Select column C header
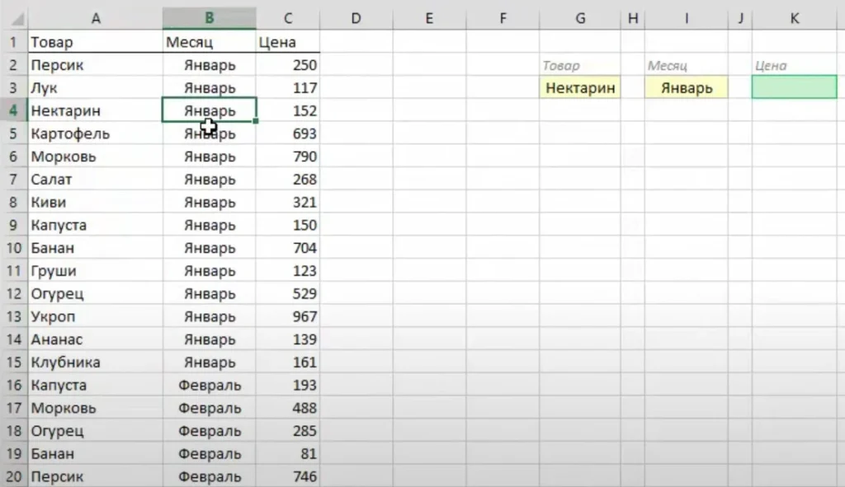The width and height of the screenshot is (845, 487). pos(287,18)
